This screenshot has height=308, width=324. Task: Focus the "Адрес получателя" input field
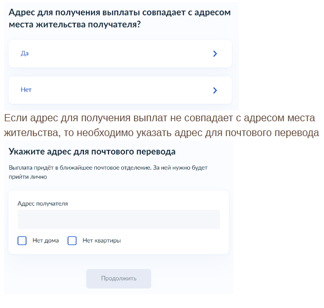tap(118, 219)
